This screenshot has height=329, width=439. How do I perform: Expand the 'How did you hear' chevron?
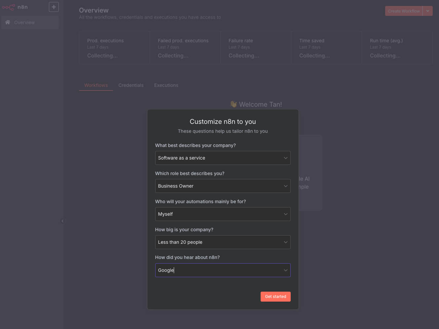[x=286, y=270]
